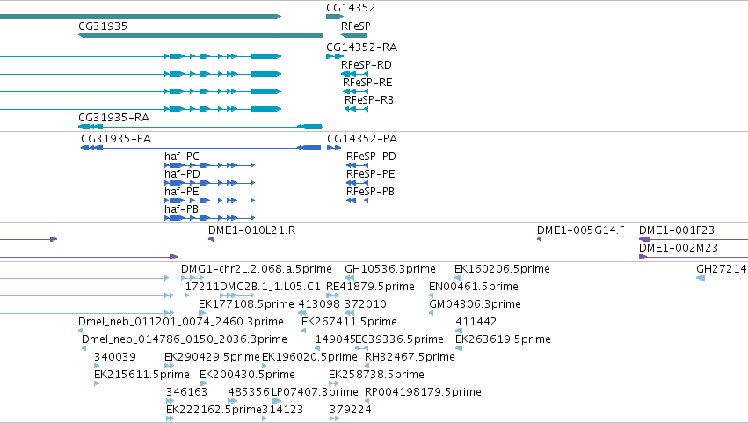748x423 pixels.
Task: Select transcript CG31935-RA label
Action: [113, 118]
